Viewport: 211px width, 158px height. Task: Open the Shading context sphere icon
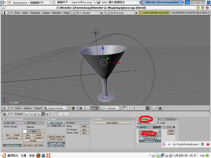pos(35,114)
